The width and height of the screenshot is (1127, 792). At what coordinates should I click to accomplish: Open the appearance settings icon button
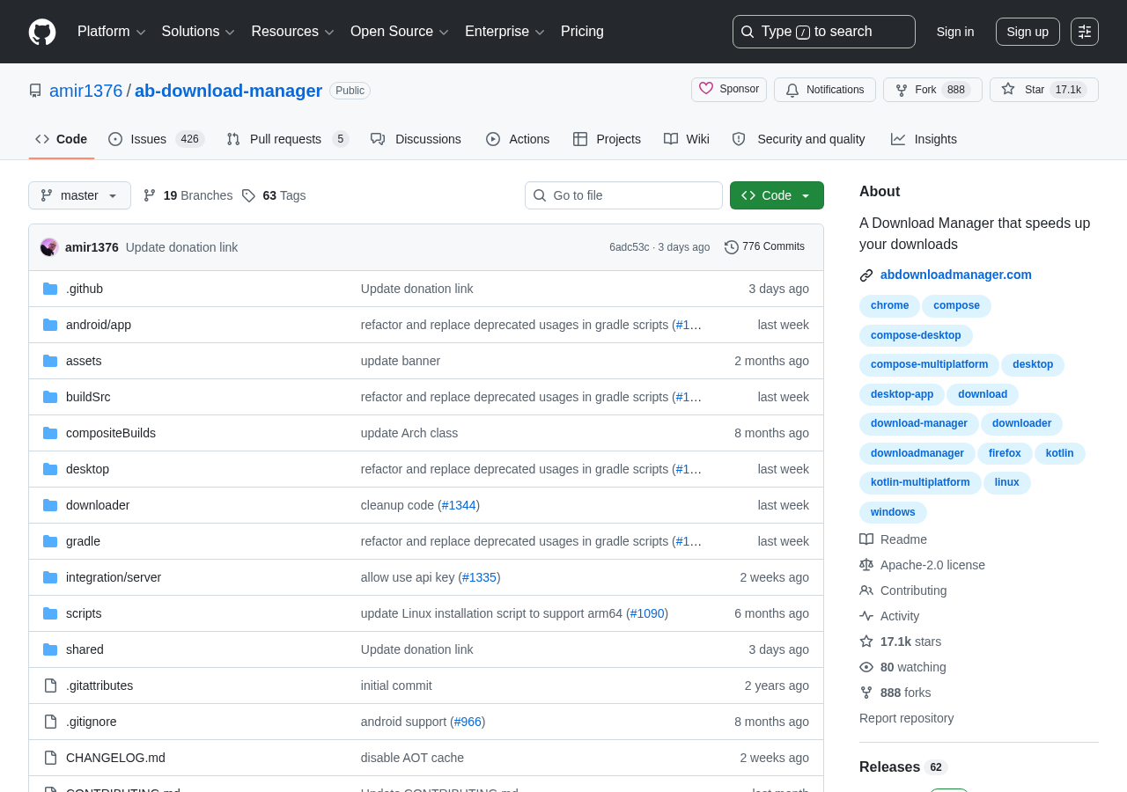tap(1085, 32)
